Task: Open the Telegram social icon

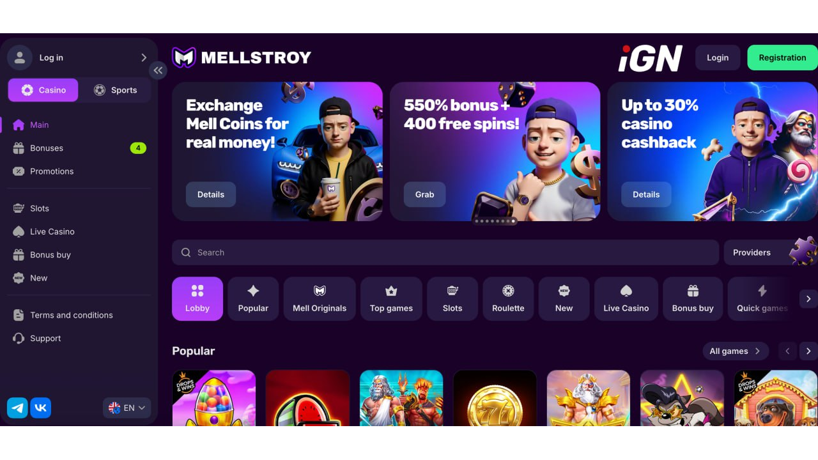Action: tap(17, 408)
